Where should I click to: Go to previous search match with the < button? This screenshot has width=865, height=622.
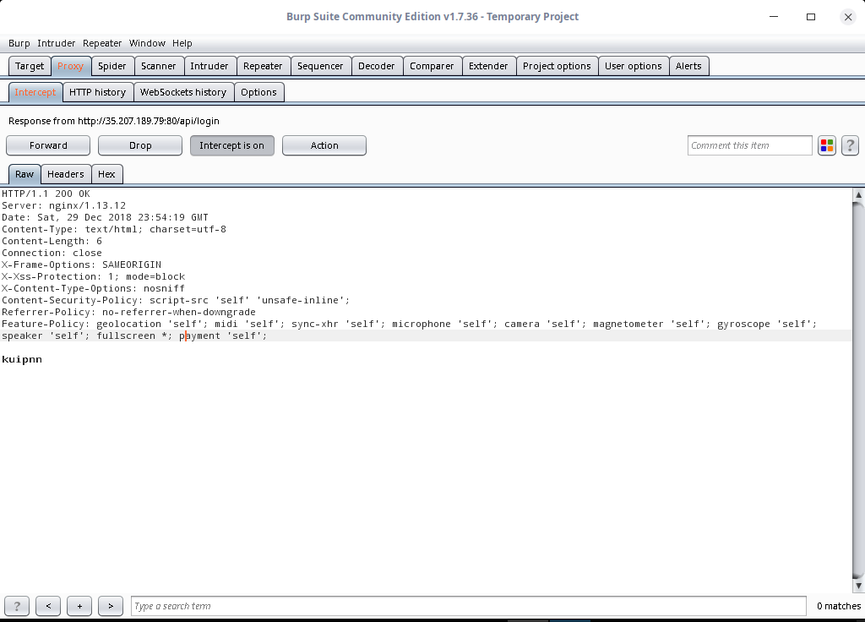(48, 606)
